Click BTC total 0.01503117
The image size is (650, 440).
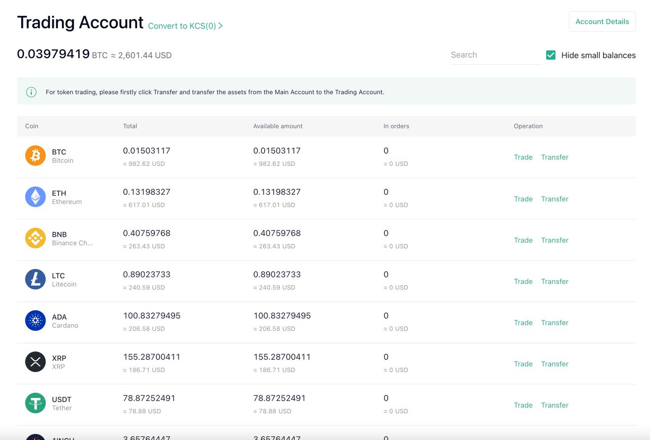pos(147,151)
